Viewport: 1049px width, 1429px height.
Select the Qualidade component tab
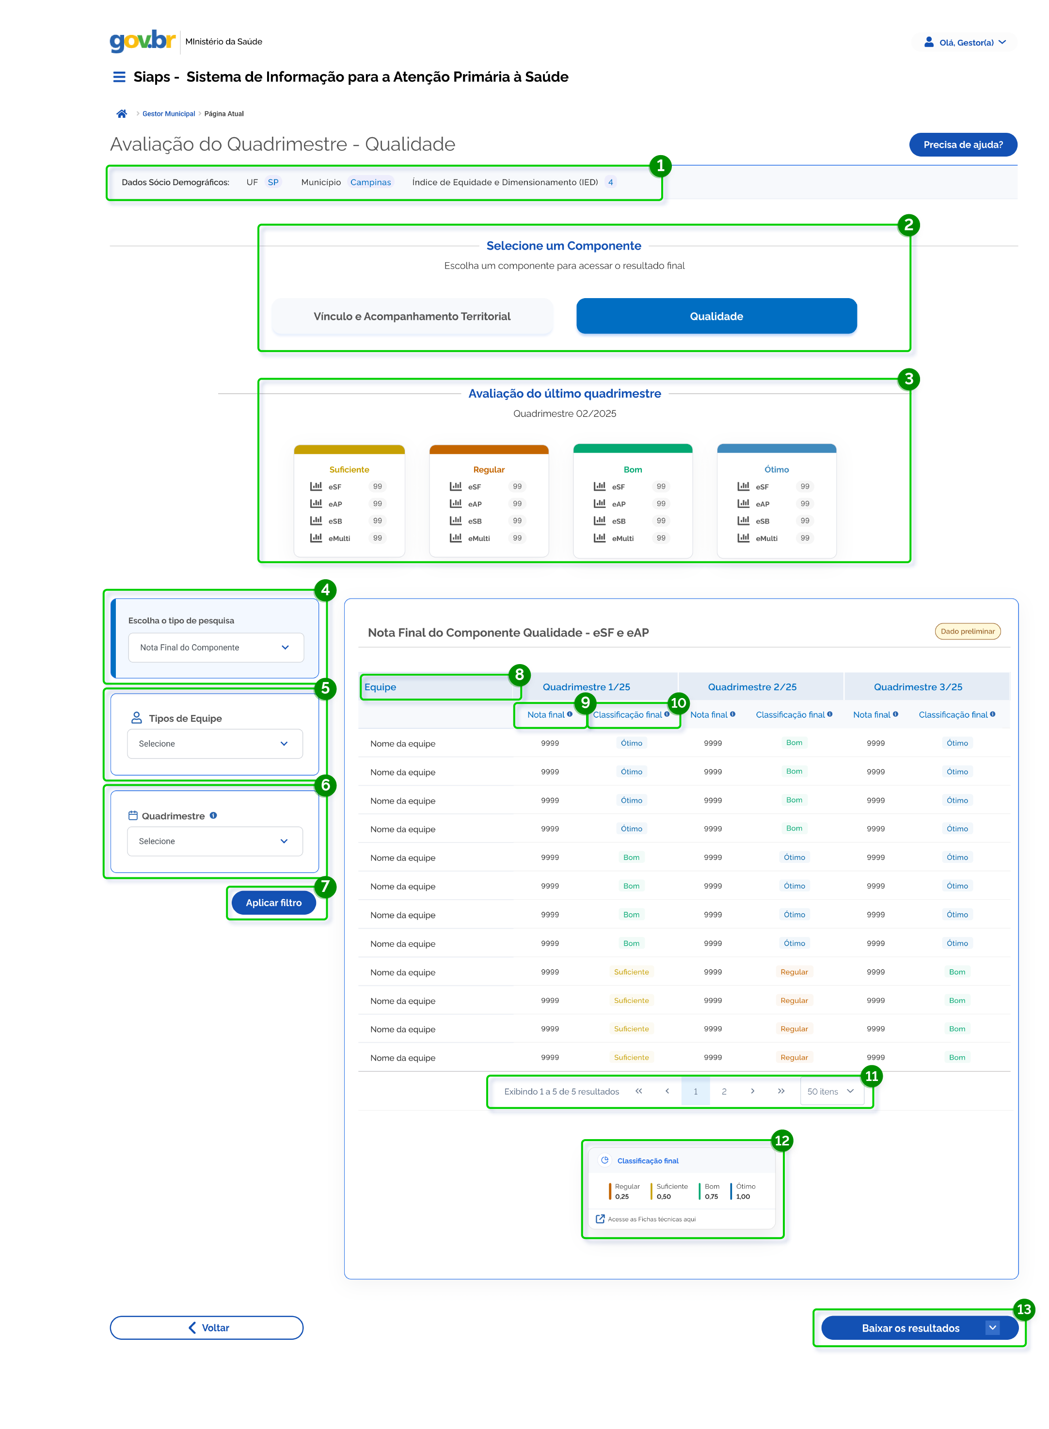click(x=716, y=316)
